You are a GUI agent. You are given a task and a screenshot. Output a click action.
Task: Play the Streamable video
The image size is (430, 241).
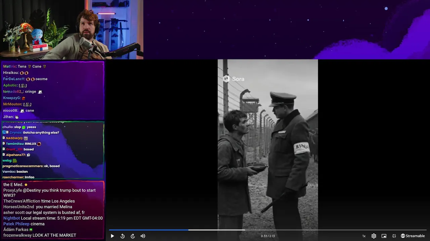pos(112,236)
